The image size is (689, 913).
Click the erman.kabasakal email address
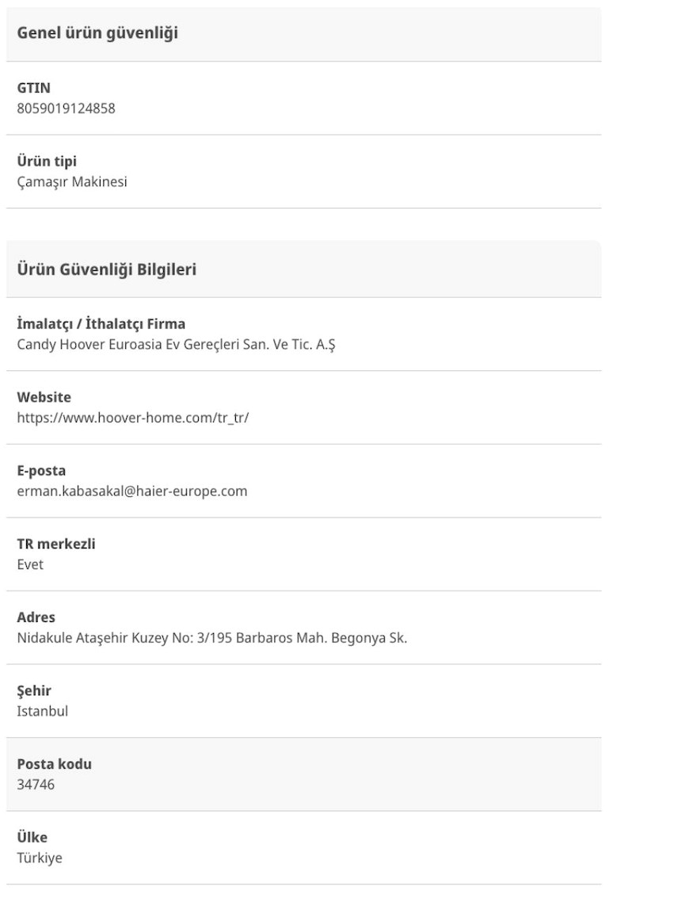(x=132, y=491)
